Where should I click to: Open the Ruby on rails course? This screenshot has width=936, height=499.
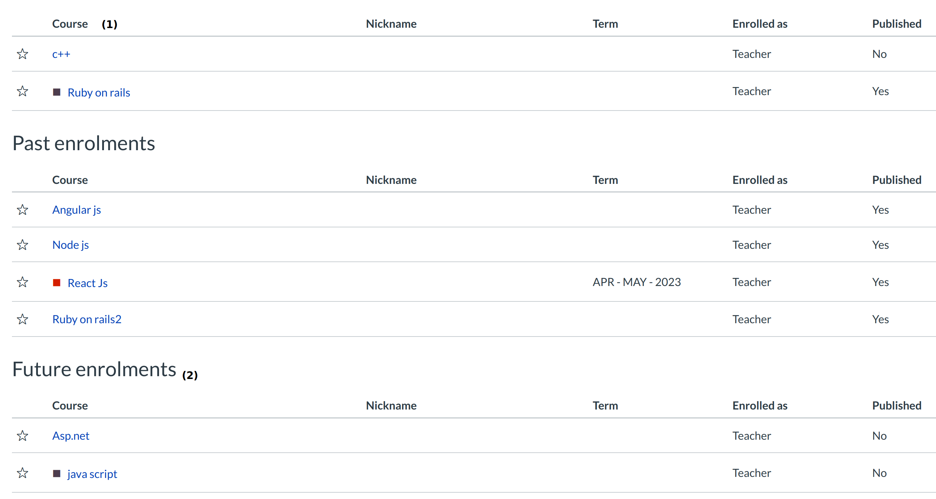[99, 93]
